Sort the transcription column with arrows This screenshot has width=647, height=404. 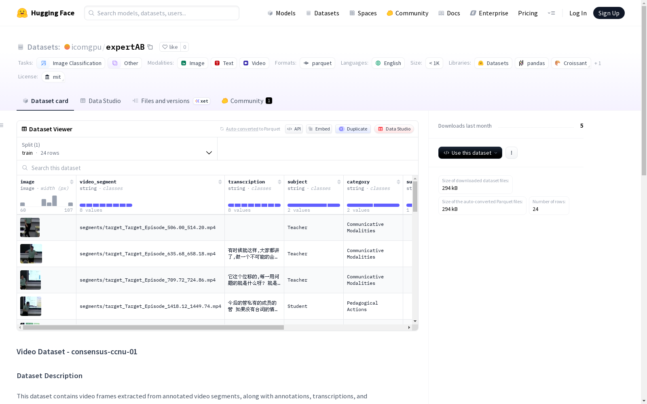[x=279, y=182]
